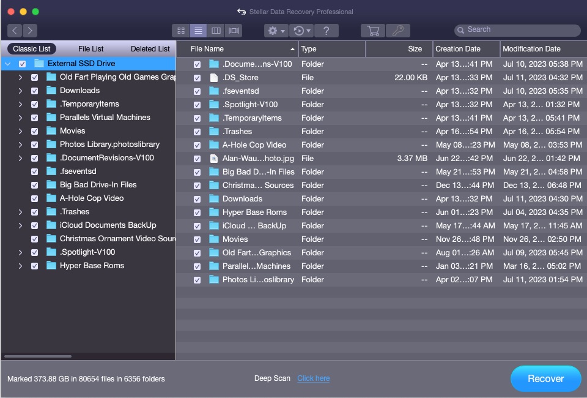Click the sidebar horizontal scrollbar

37,356
